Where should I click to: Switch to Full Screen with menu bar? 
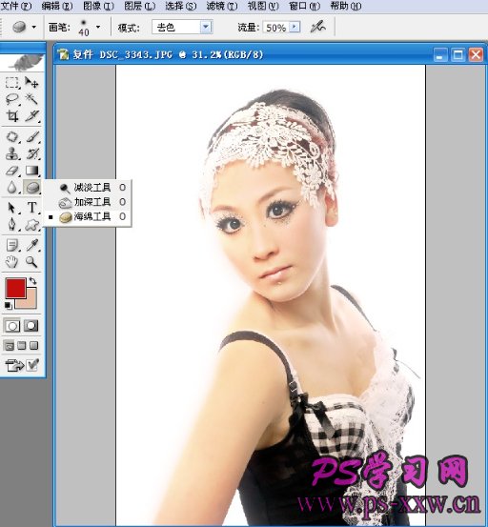[22, 346]
